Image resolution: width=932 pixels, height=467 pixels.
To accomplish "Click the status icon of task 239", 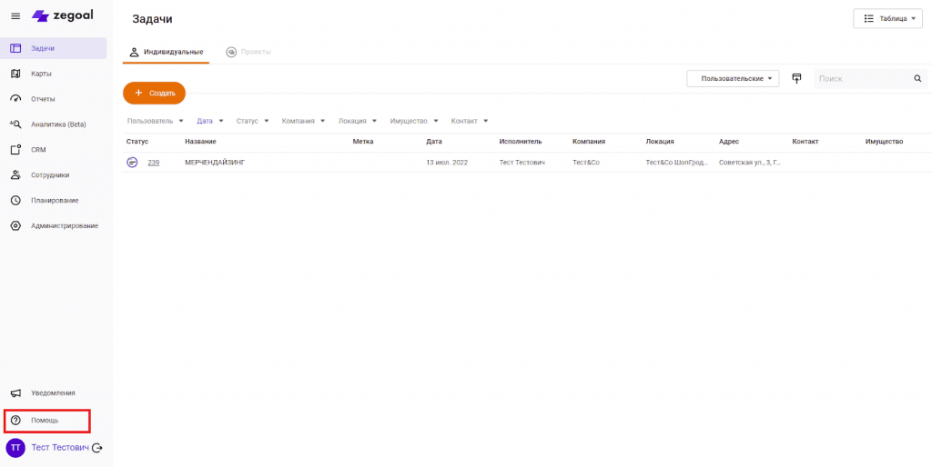I will point(132,163).
